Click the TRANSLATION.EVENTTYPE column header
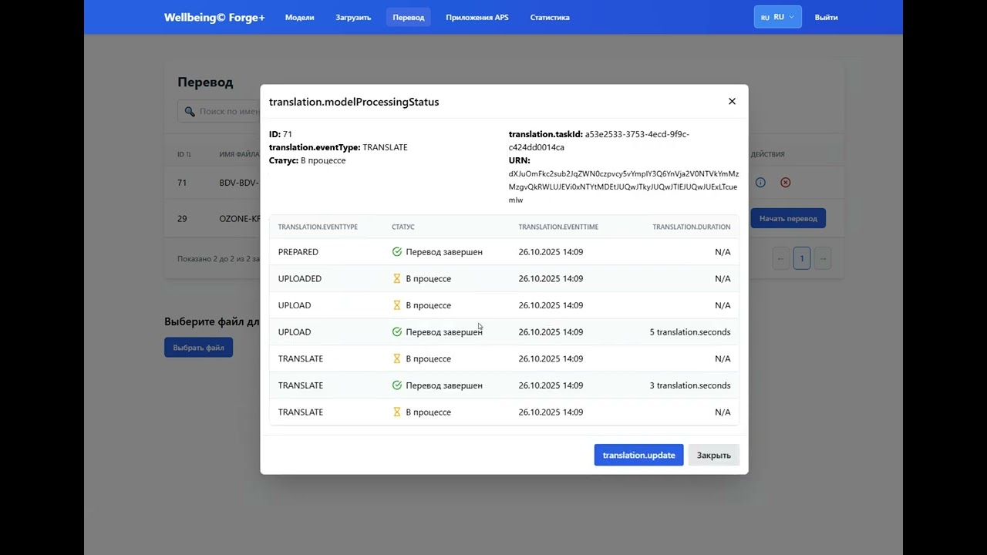 pos(318,227)
